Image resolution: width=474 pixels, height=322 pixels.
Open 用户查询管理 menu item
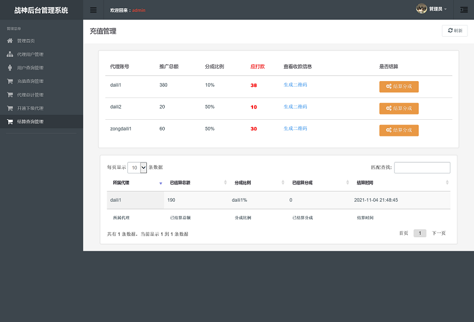point(41,68)
